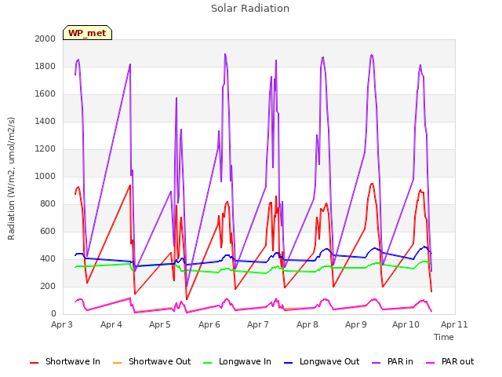Toggle the PAR in legend entry
Image resolution: width=502 pixels, height=377 pixels.
392,361
